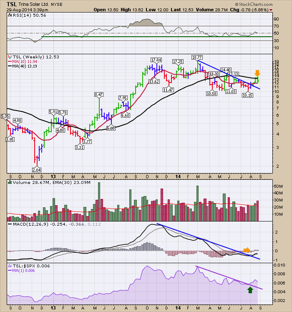Viewport: 292px width, 312px height.
Task: Click the 5.35 price label at left edge
Action: (5, 116)
